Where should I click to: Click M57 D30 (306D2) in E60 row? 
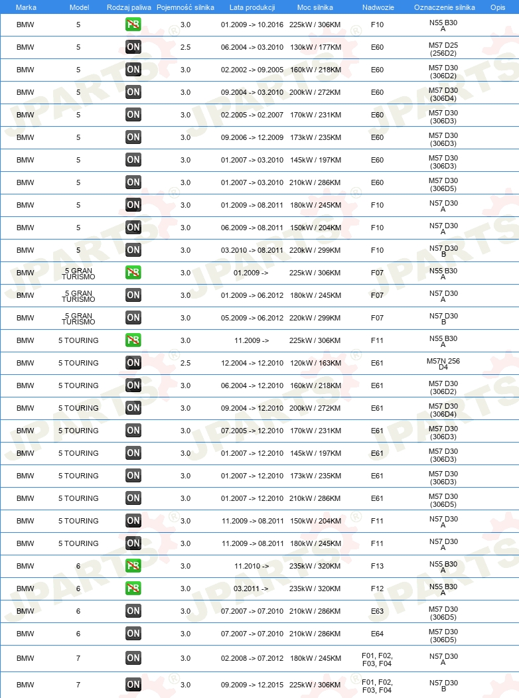point(443,72)
